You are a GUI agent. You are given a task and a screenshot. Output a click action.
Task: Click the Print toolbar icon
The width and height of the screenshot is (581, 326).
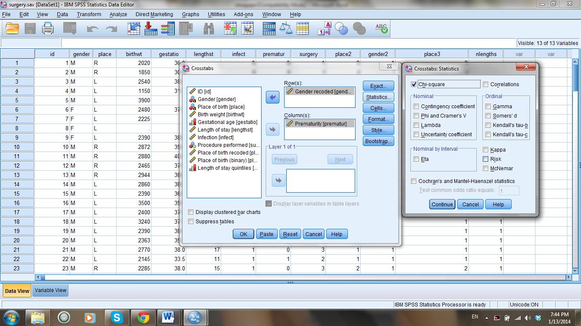click(48, 28)
